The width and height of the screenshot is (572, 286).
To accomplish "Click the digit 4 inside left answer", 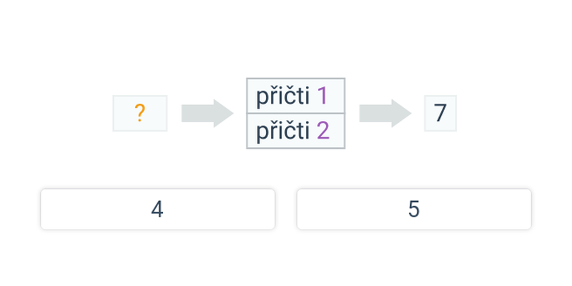I will click(x=157, y=209).
